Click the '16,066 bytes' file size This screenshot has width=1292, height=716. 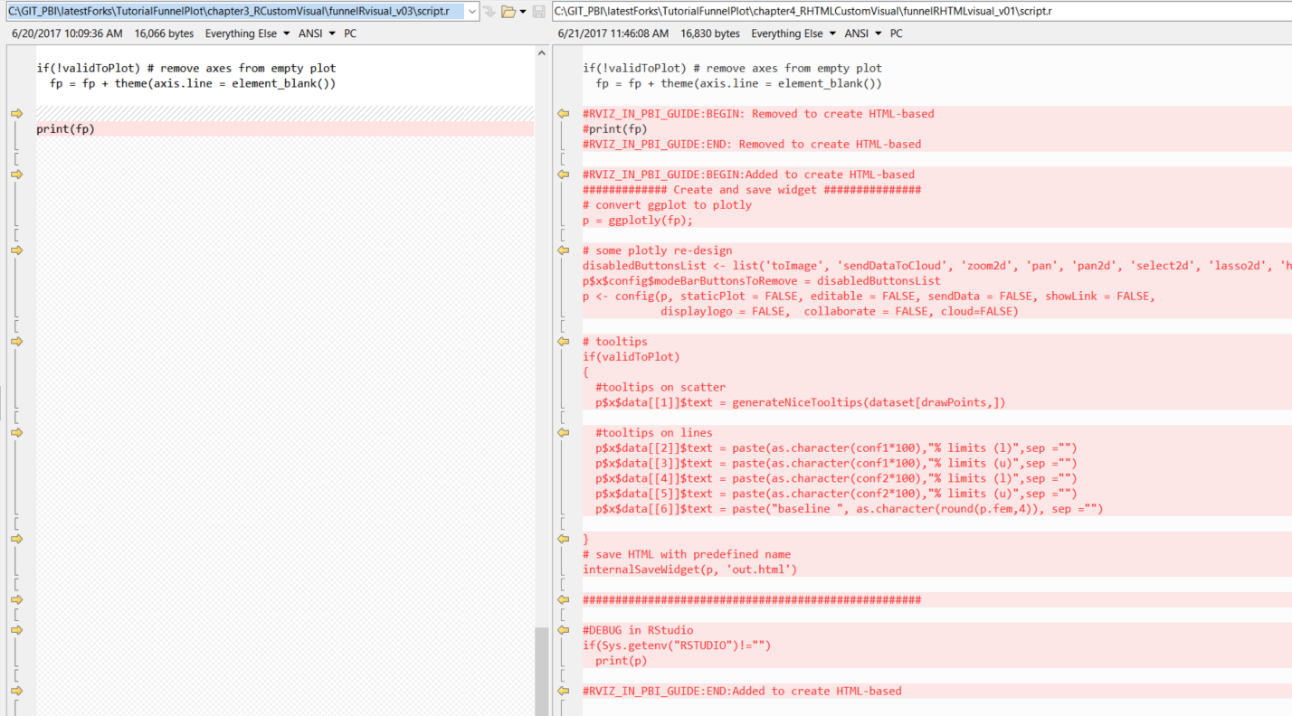(164, 33)
